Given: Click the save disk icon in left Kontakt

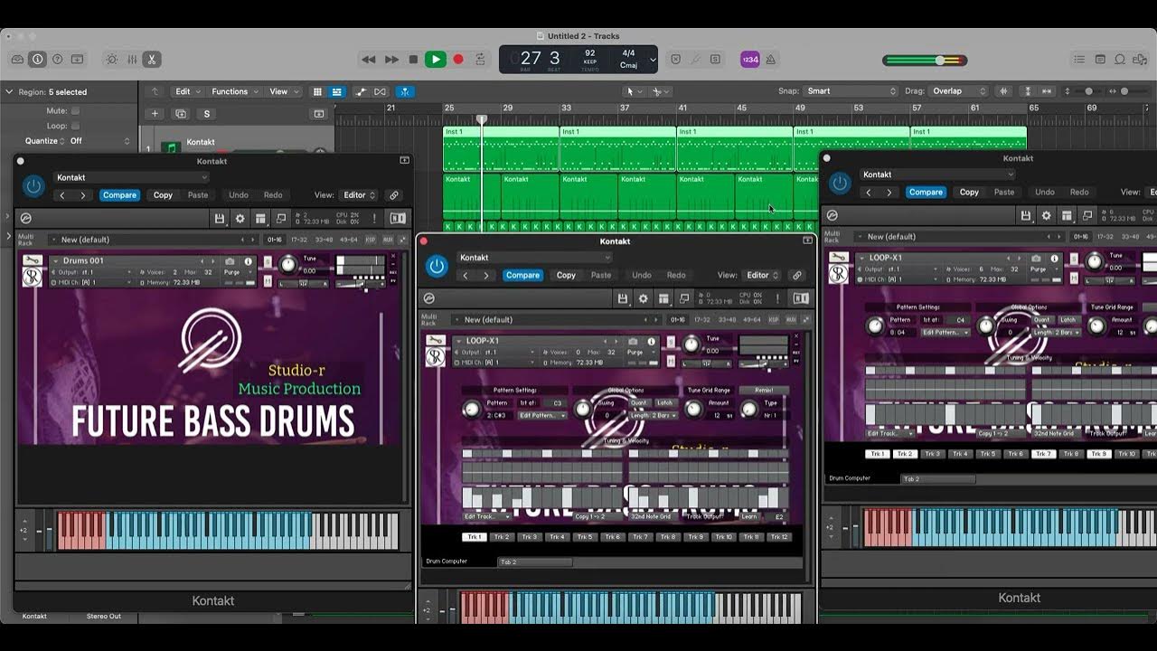Looking at the screenshot, I should click(x=220, y=219).
